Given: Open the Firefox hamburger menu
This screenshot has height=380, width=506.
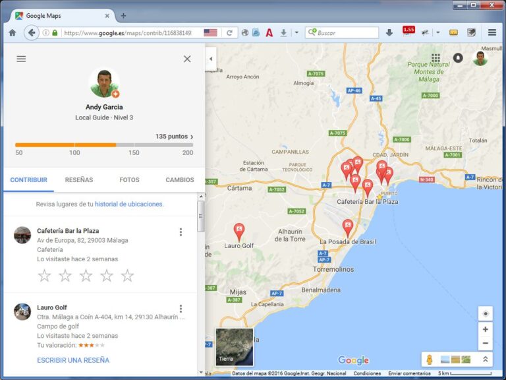Looking at the screenshot, I should tap(492, 32).
